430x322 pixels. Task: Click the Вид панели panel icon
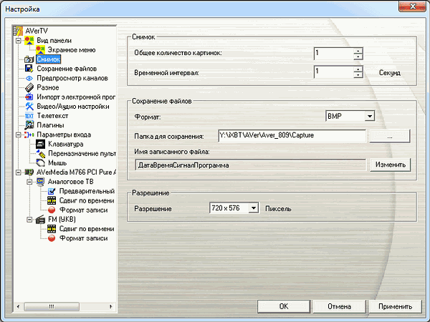pyautogui.click(x=29, y=41)
